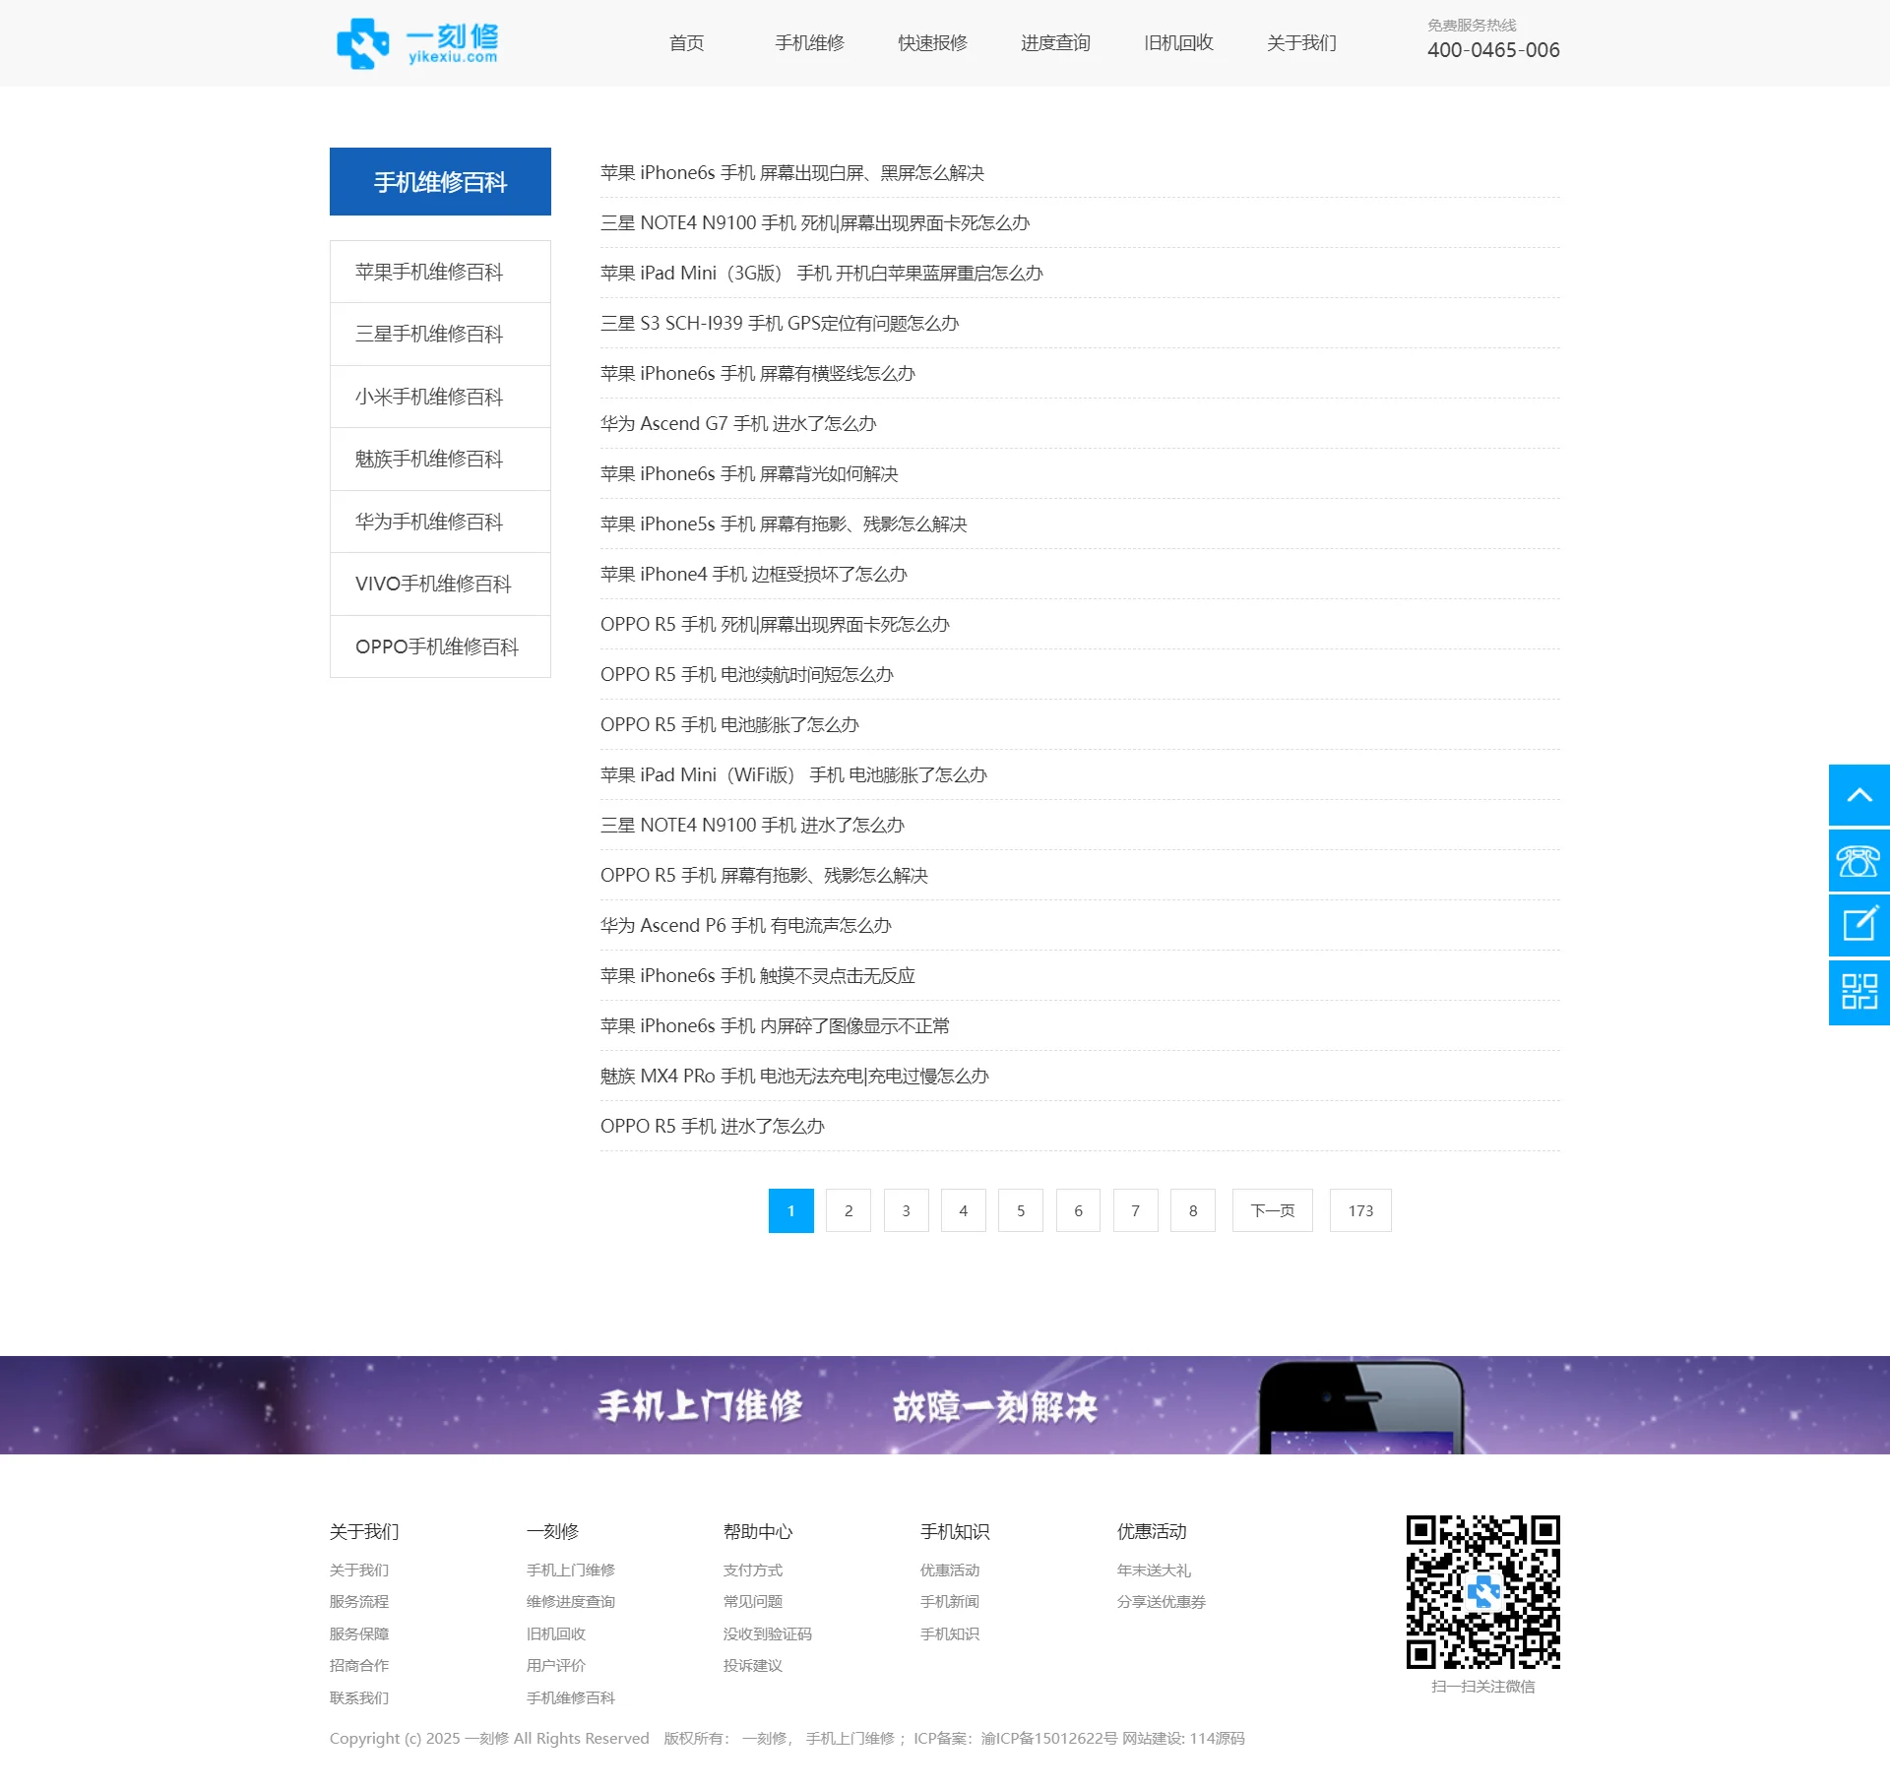1890x1787 pixels.
Task: Open the 手机维修 navigation menu item
Action: click(x=809, y=43)
